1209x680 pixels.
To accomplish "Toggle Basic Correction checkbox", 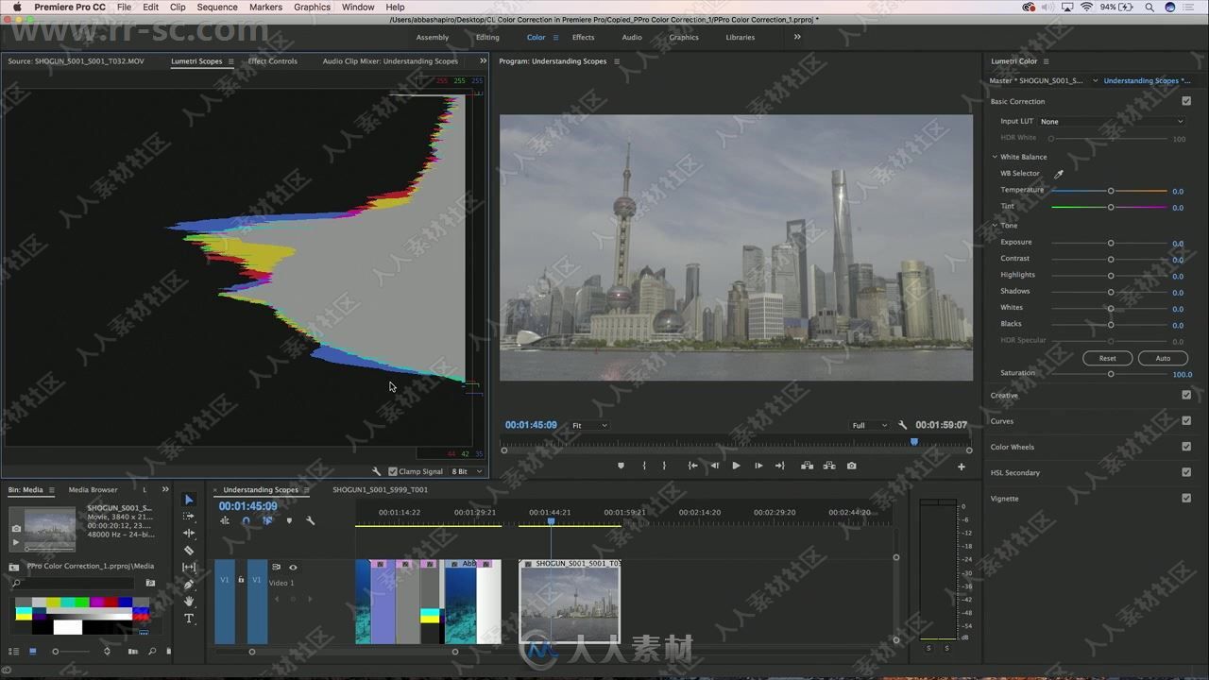I will (1186, 101).
